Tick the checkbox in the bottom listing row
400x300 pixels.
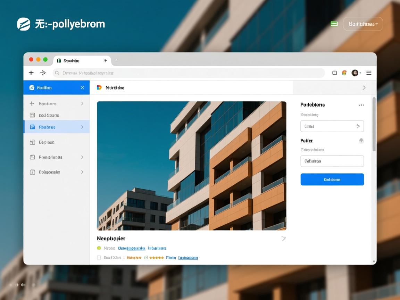pos(99,258)
